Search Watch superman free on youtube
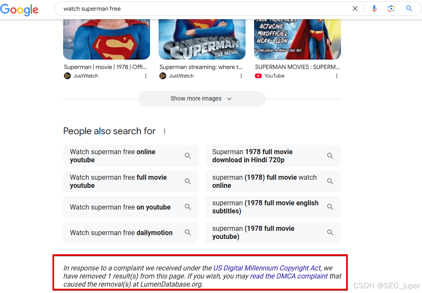Screen dimensions: 422x293 [x=131, y=207]
